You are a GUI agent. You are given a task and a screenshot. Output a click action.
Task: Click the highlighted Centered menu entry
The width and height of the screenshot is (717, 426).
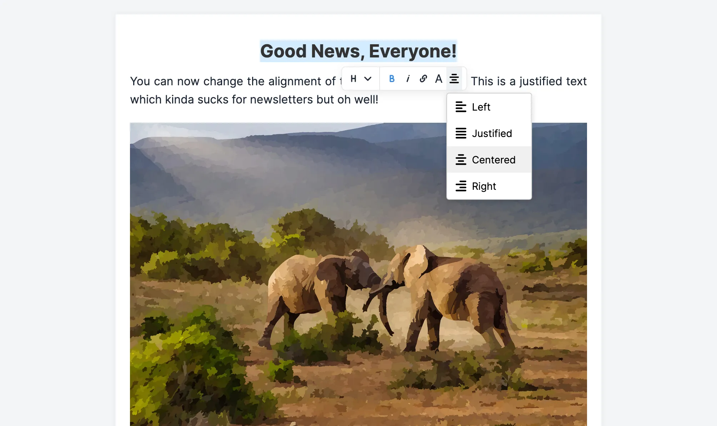click(493, 160)
